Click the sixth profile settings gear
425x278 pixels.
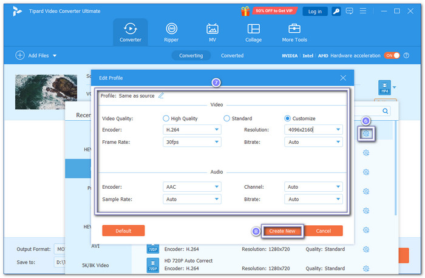[366, 230]
